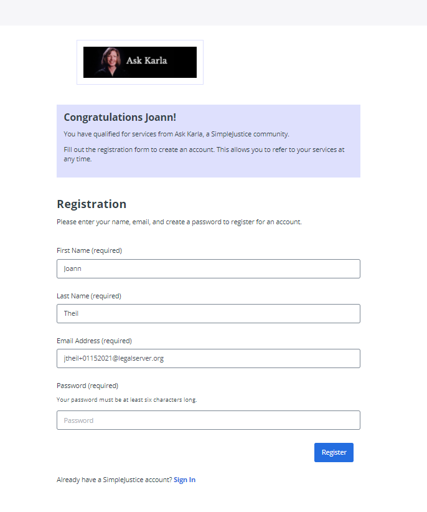Image resolution: width=427 pixels, height=512 pixels.
Task: Click the "Last Name (required)" label
Action: coord(89,296)
